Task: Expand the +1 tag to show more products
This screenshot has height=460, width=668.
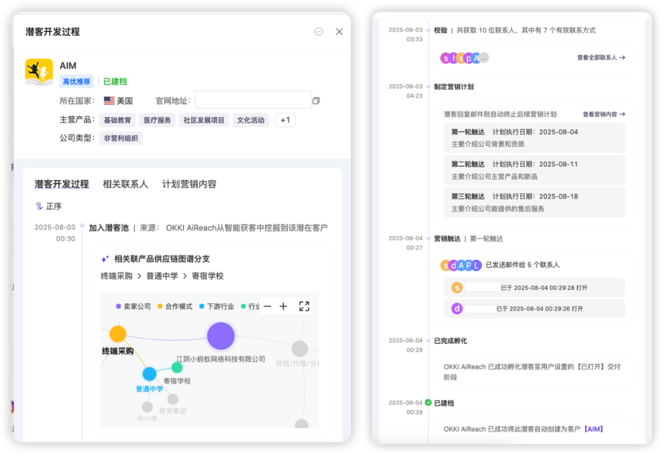Action: tap(285, 119)
